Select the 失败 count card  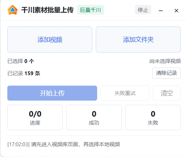153,117
